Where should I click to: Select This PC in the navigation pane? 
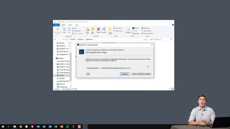click(x=61, y=76)
